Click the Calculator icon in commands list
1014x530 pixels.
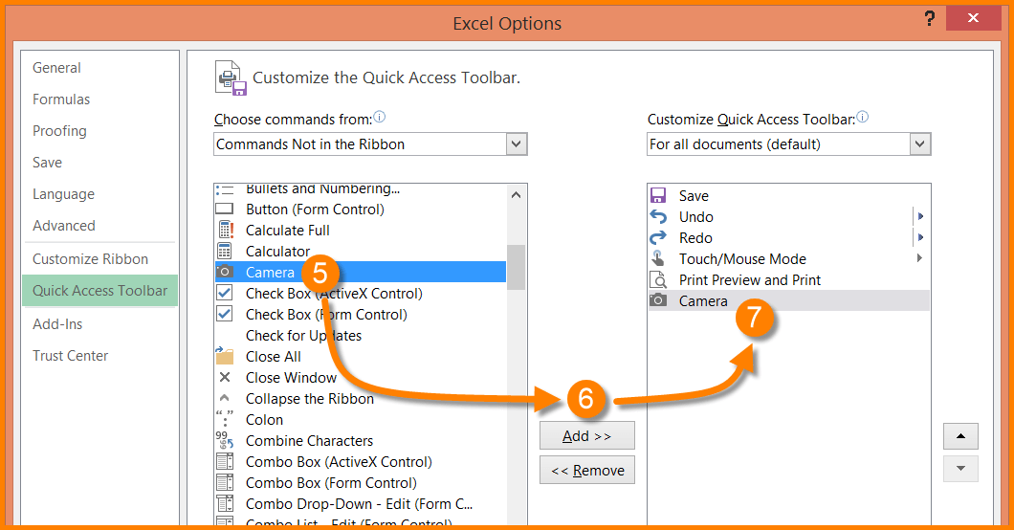coord(225,251)
